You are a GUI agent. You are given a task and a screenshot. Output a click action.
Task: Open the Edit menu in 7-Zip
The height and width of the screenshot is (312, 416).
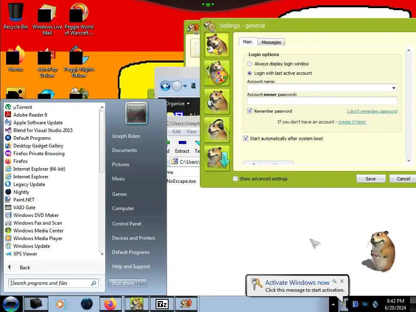point(177,132)
